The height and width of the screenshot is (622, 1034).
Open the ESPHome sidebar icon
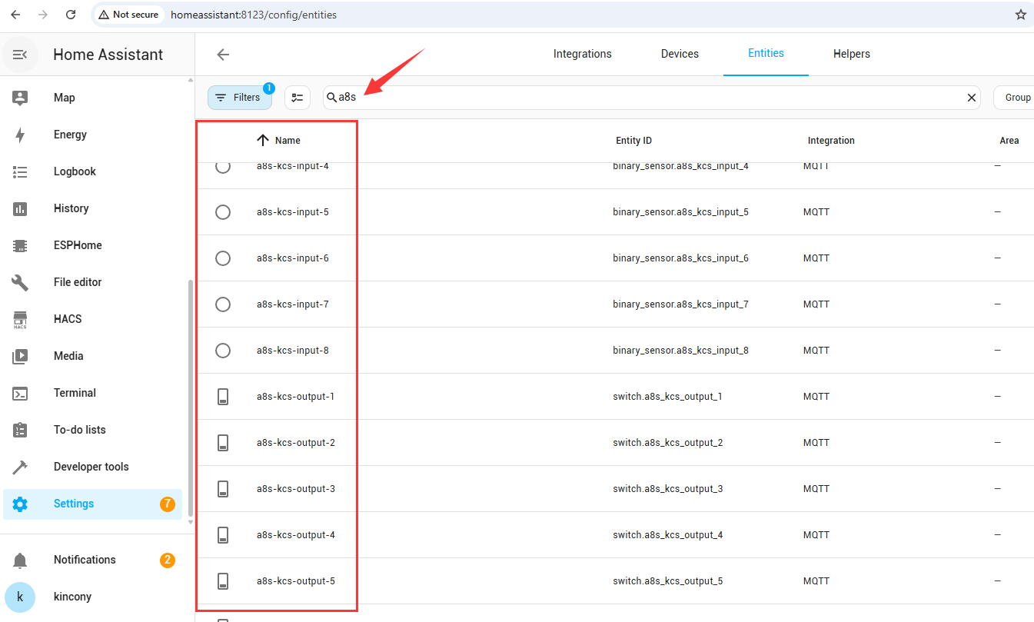(20, 245)
